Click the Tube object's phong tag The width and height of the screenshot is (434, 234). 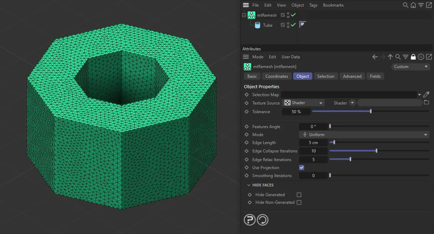tap(302, 24)
